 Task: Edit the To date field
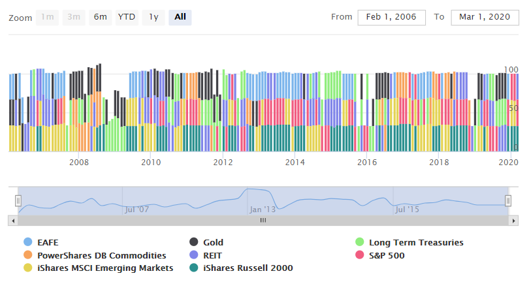pyautogui.click(x=485, y=17)
